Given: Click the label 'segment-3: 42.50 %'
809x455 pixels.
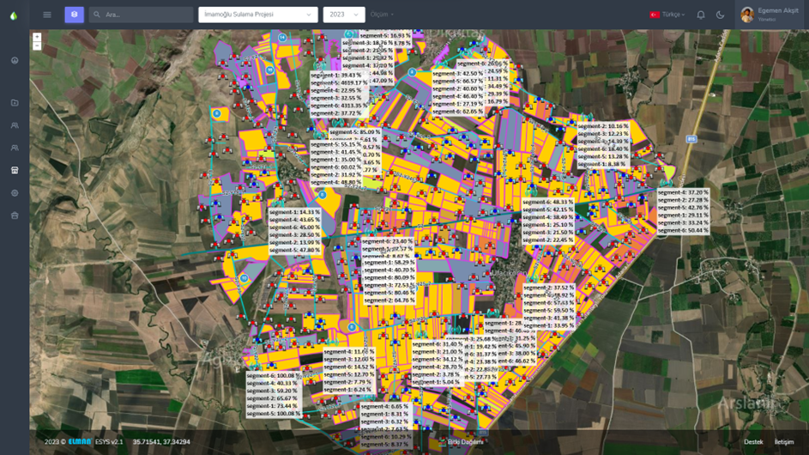Looking at the screenshot, I should (x=457, y=74).
